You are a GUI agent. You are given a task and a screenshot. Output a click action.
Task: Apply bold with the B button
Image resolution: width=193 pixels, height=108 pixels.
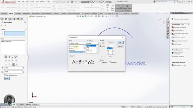pyautogui.click(x=10, y=57)
